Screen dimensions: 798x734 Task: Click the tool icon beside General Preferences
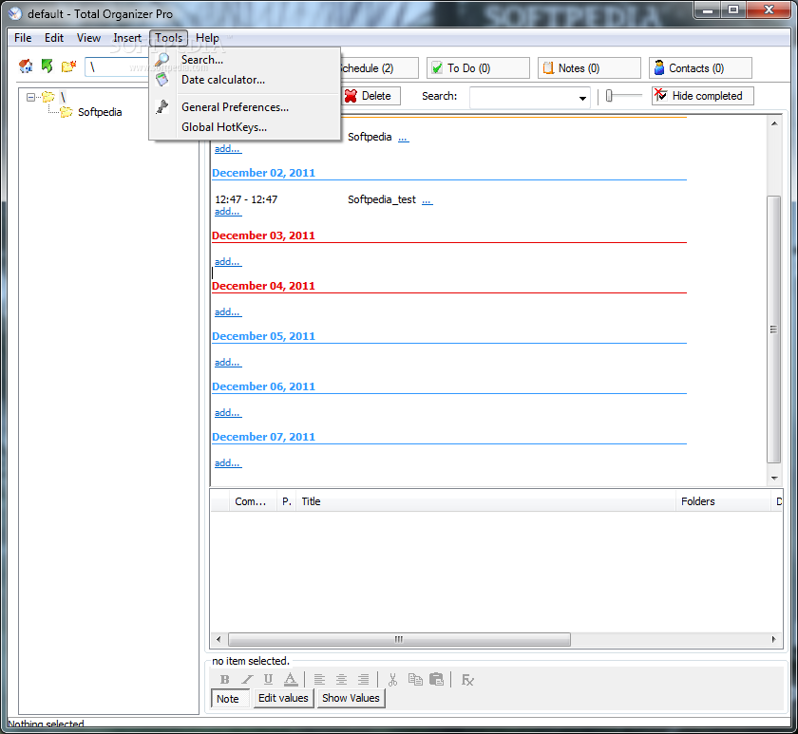pyautogui.click(x=162, y=106)
